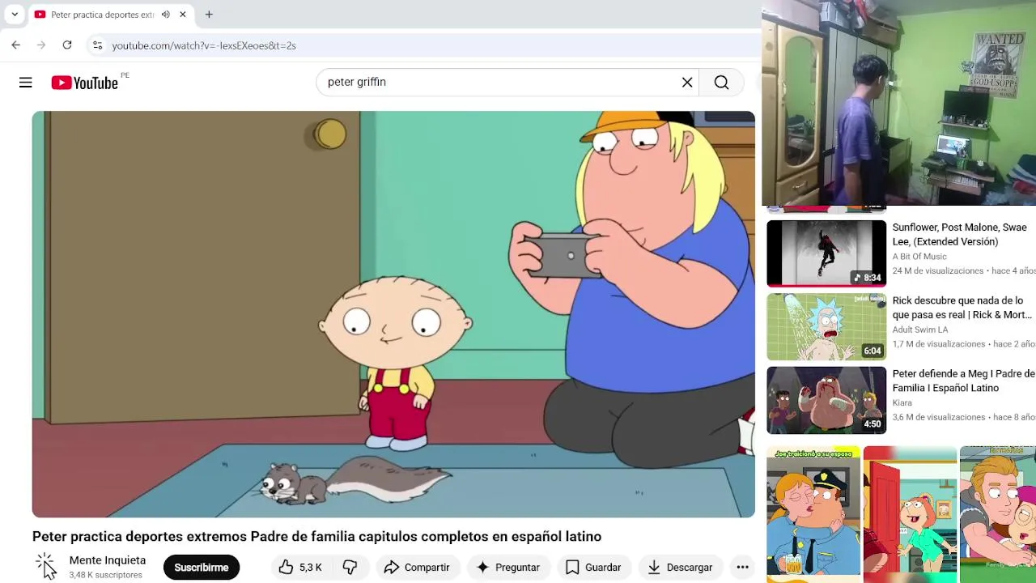Close the Peter practica deportes tab
This screenshot has width=1036, height=583.
click(183, 15)
